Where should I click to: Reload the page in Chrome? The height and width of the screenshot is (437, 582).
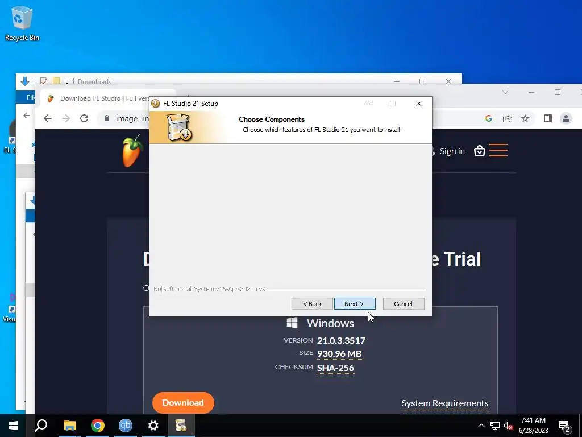click(x=84, y=118)
